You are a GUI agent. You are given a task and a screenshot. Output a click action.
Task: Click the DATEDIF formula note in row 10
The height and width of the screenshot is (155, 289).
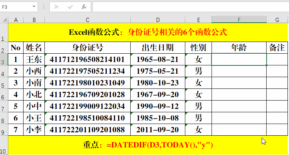pyautogui.click(x=148, y=145)
